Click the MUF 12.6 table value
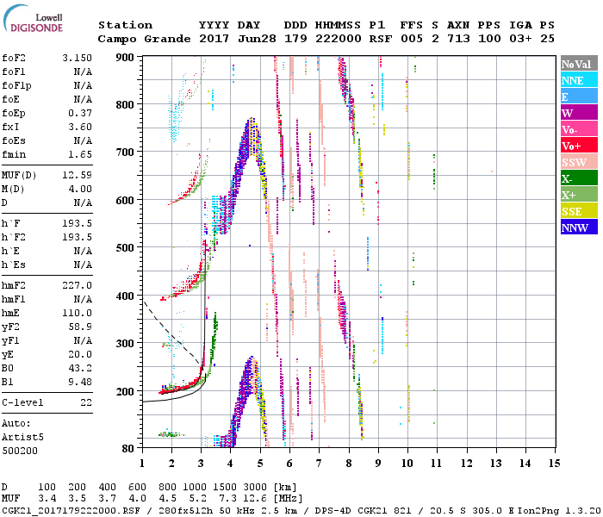 (256, 499)
